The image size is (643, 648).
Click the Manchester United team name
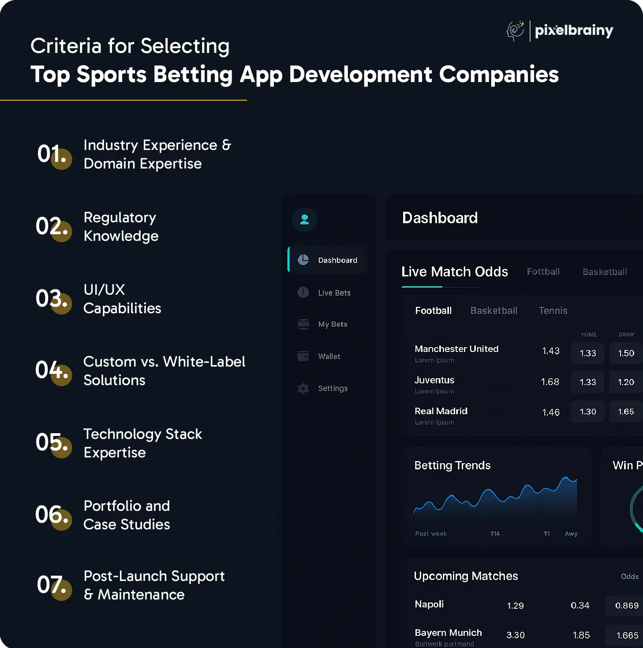(456, 349)
